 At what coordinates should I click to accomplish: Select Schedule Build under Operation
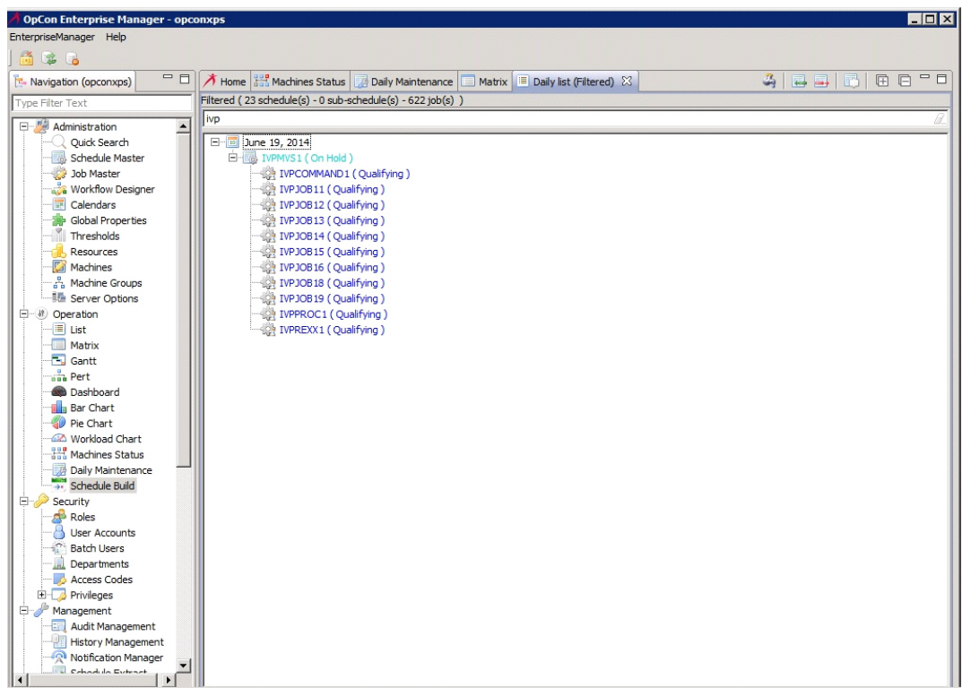[102, 485]
